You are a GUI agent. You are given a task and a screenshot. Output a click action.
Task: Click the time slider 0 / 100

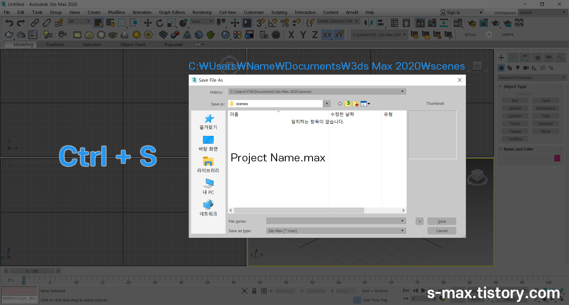32,271
